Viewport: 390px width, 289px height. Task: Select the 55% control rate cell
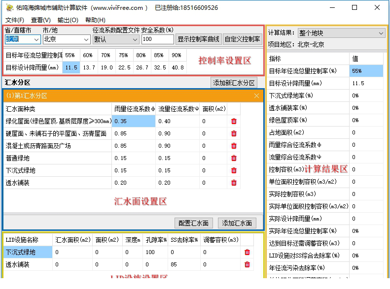coord(71,55)
